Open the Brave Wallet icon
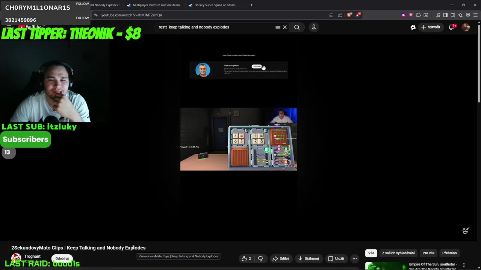Image resolution: width=481 pixels, height=270 pixels. pyautogui.click(x=453, y=15)
